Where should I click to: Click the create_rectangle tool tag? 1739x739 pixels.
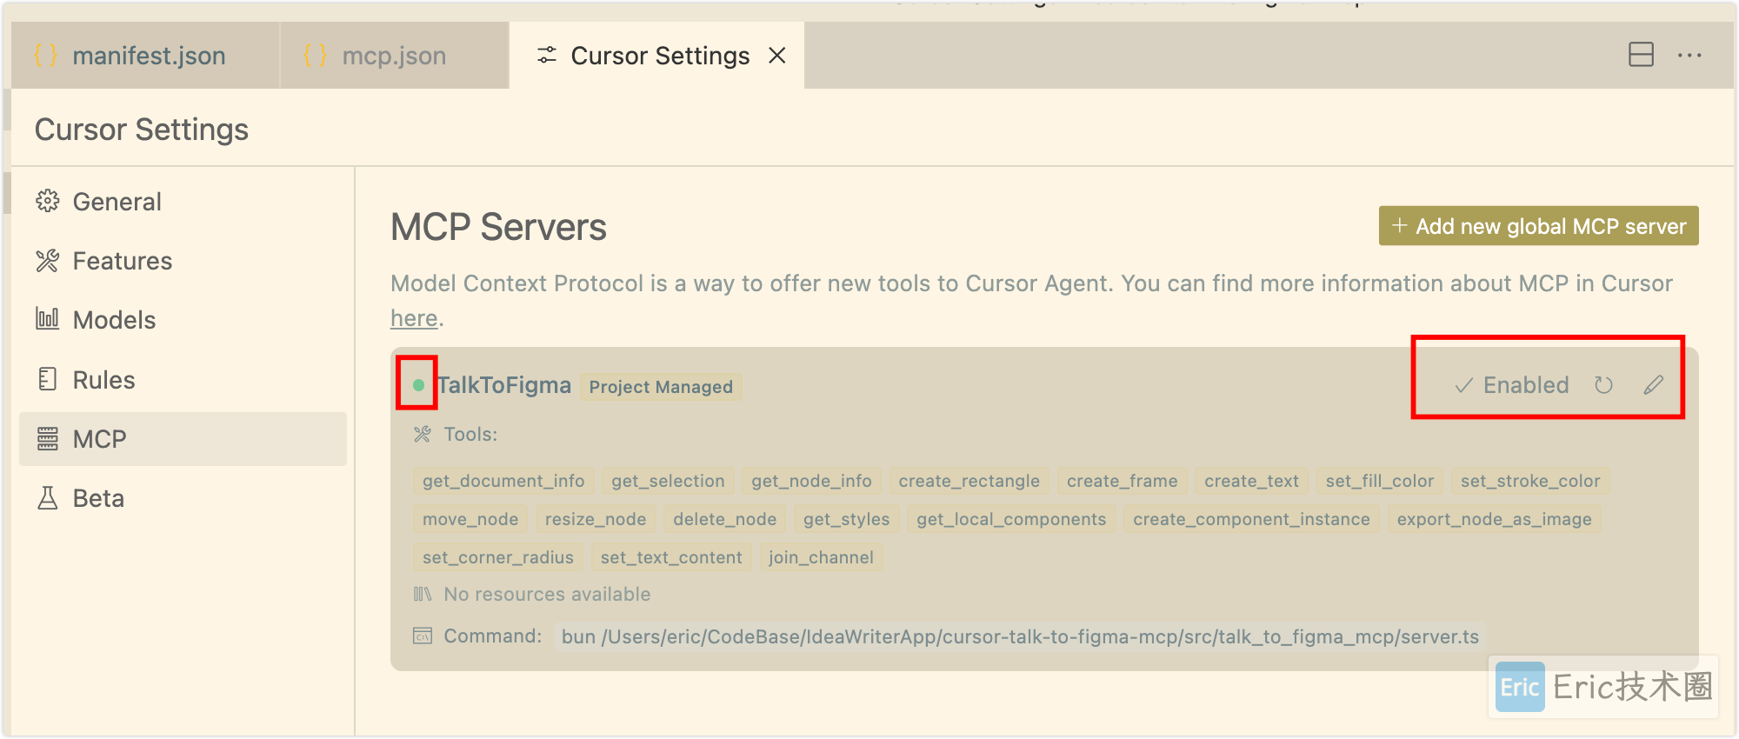pyautogui.click(x=969, y=481)
